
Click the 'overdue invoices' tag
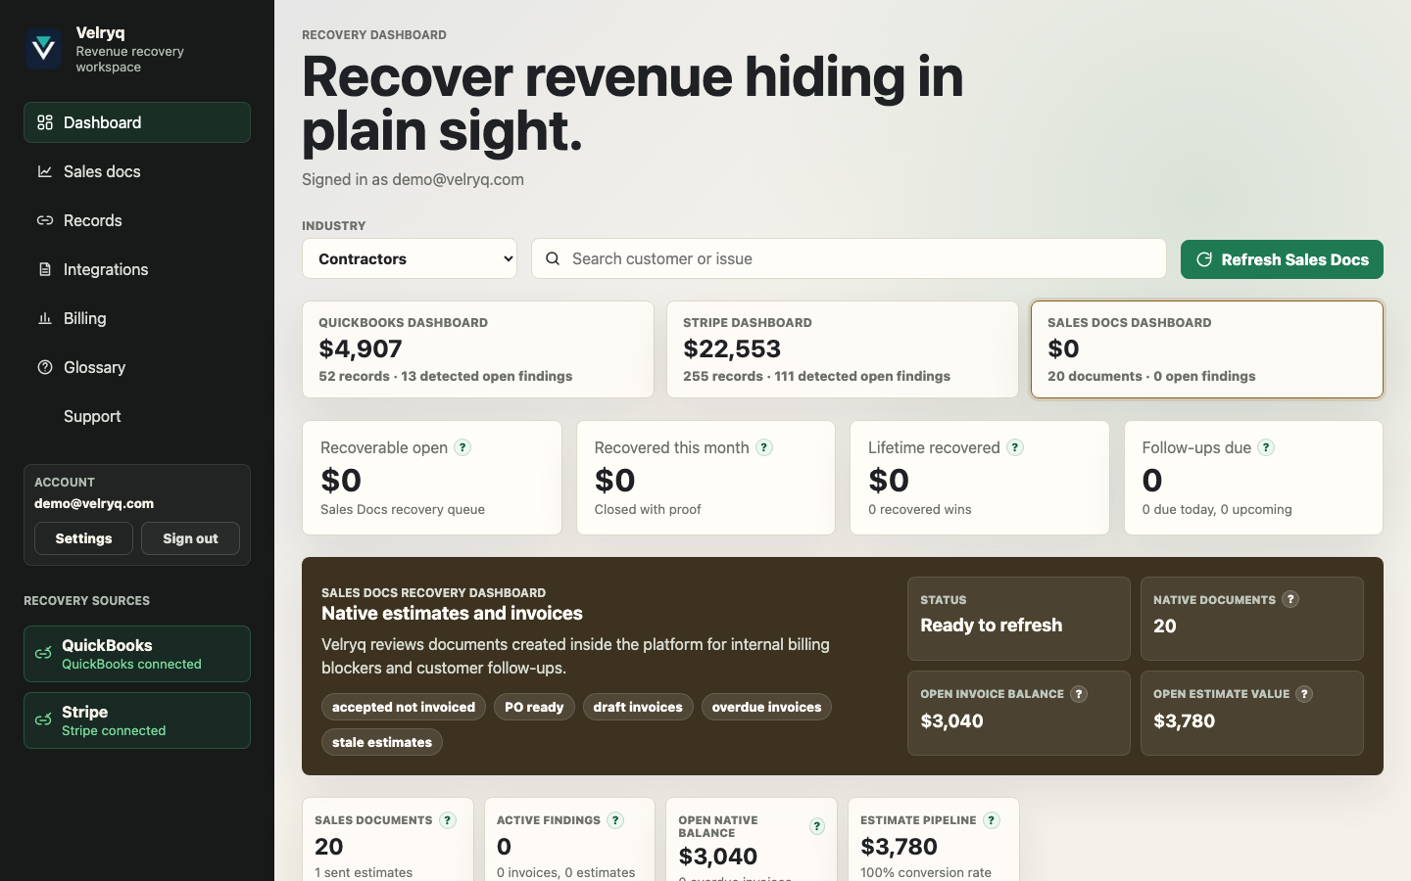(766, 707)
